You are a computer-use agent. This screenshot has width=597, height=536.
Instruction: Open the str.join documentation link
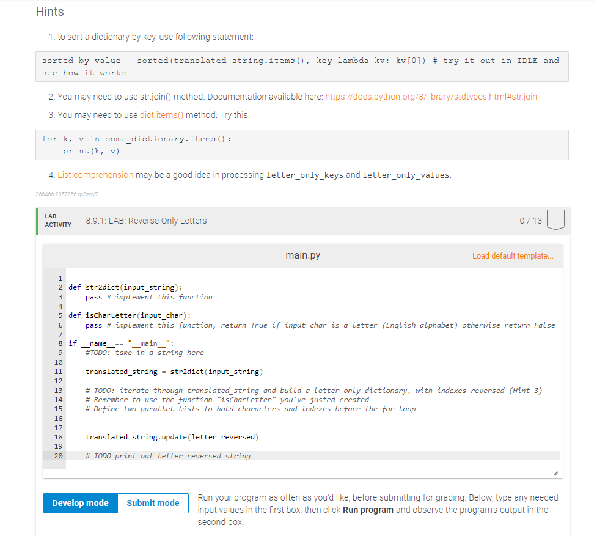point(431,97)
